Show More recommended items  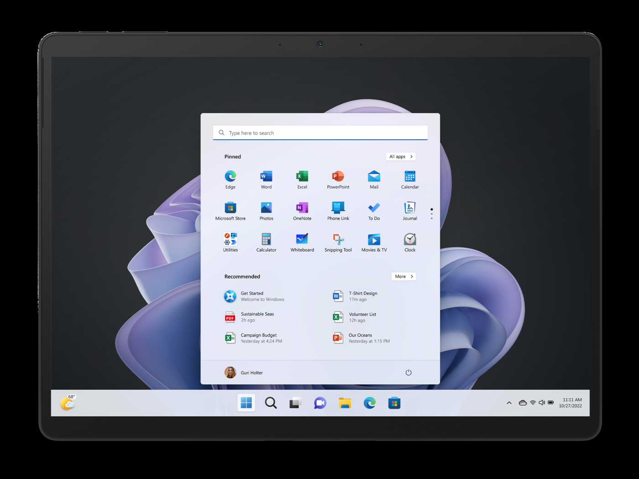click(x=403, y=276)
